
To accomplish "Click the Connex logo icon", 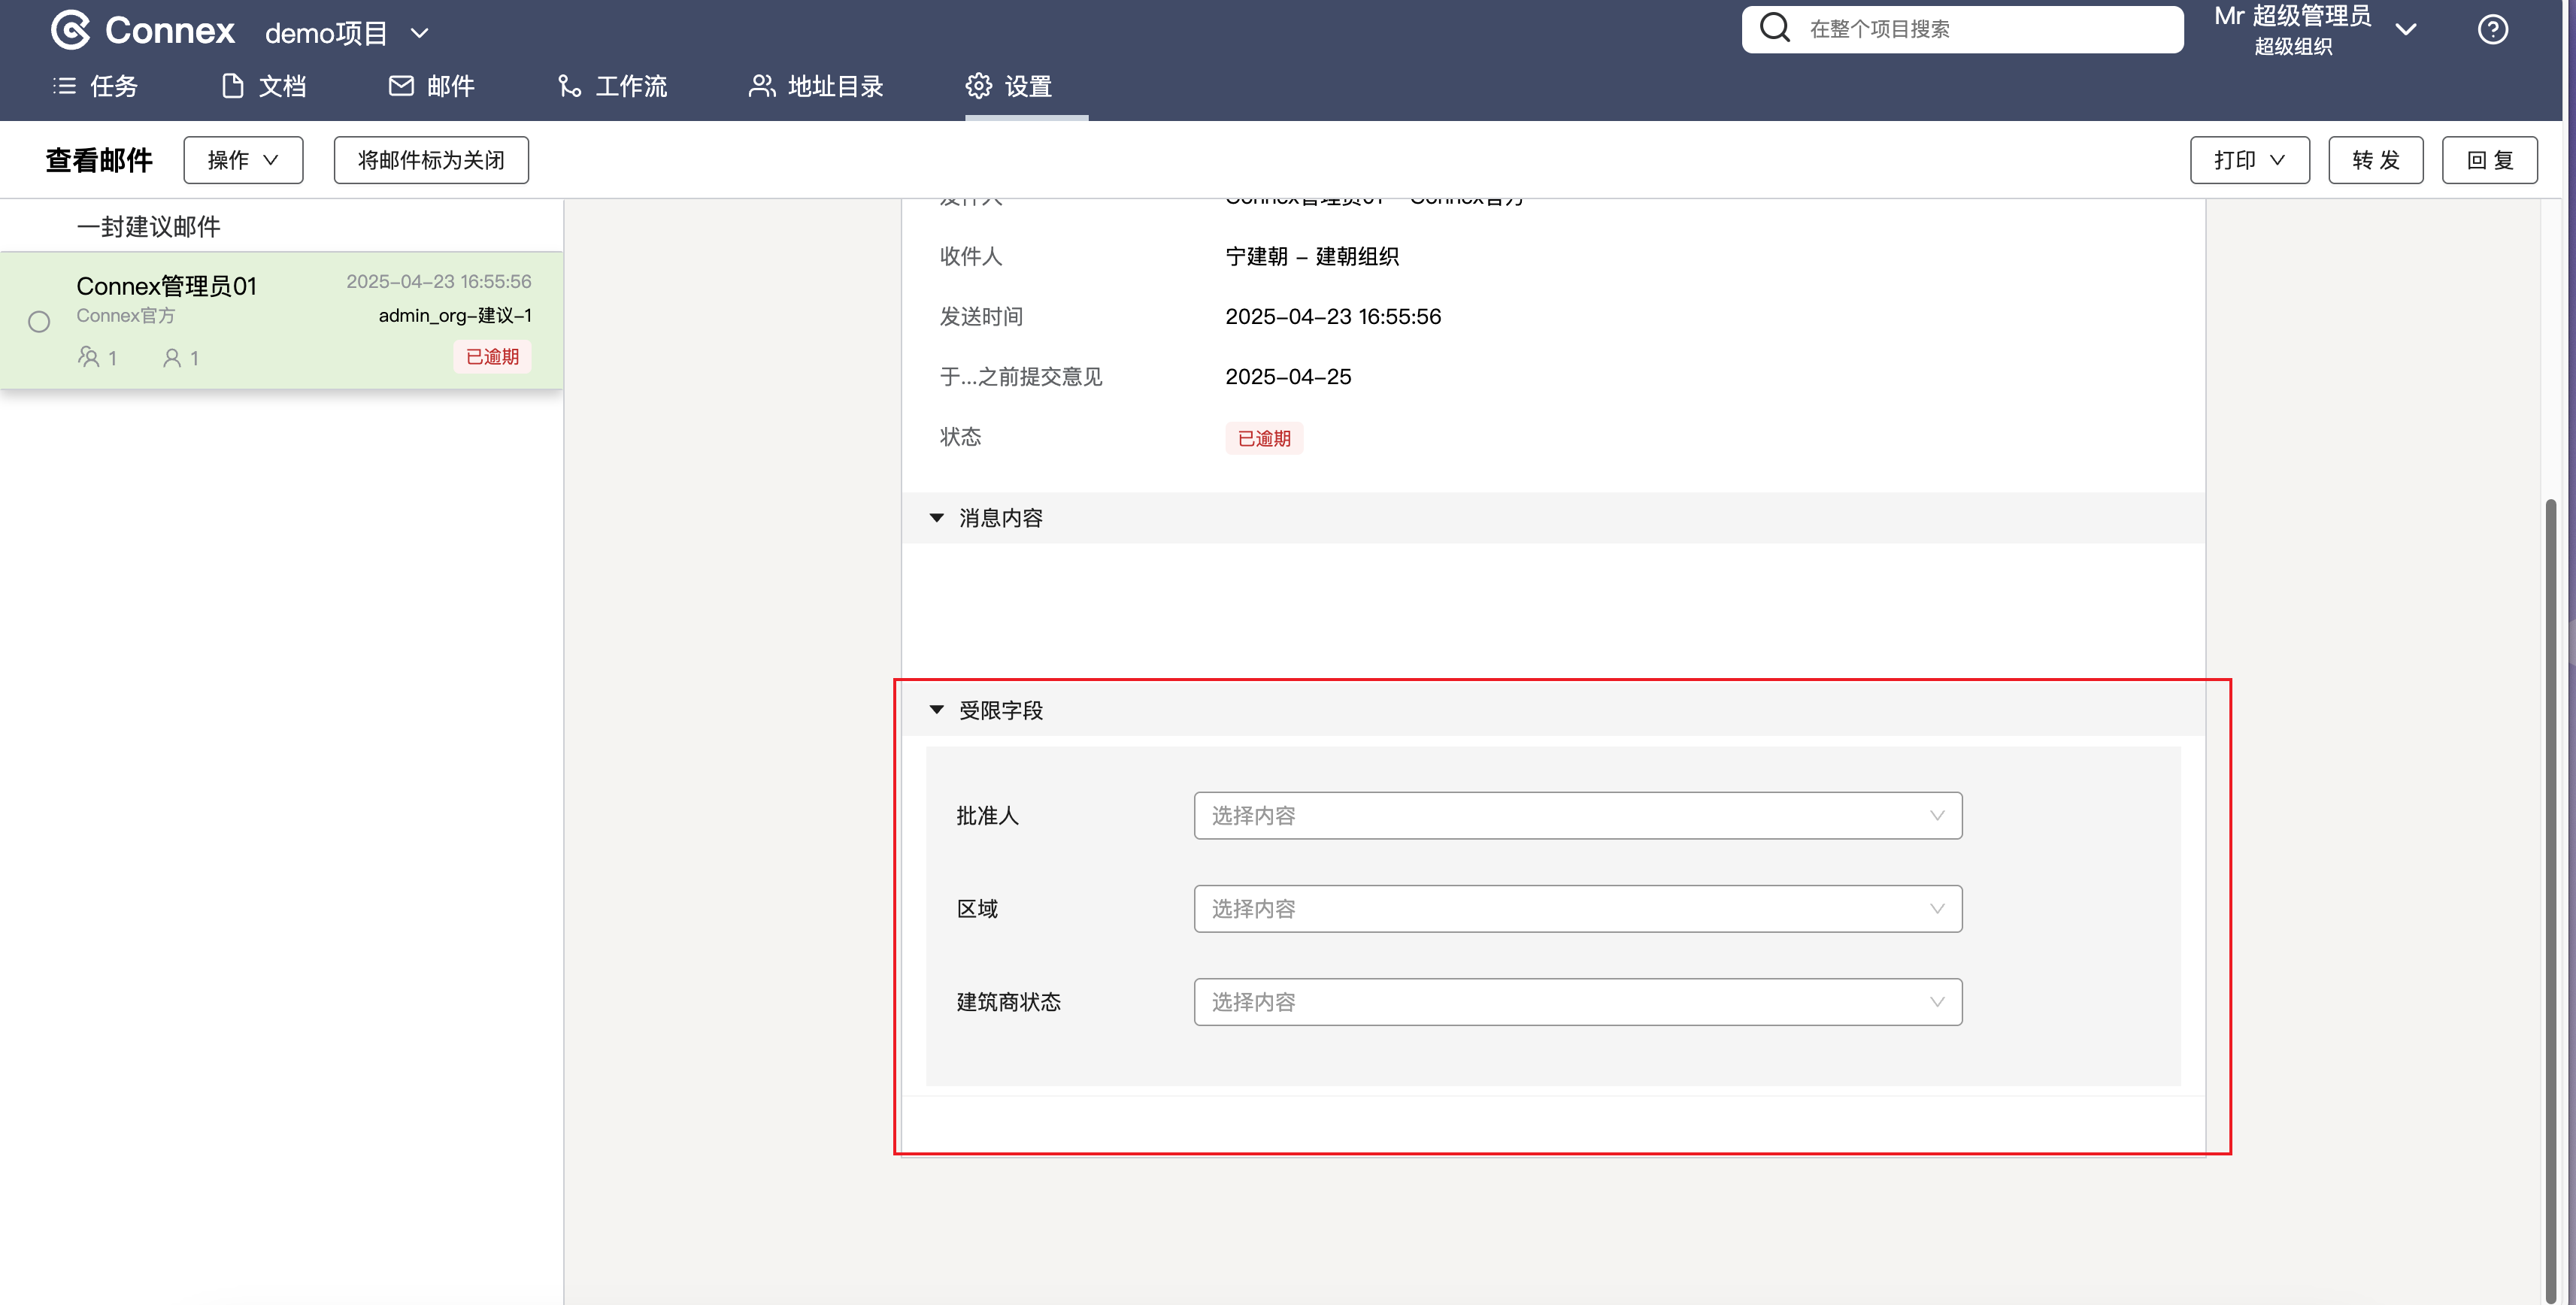I will [x=70, y=30].
